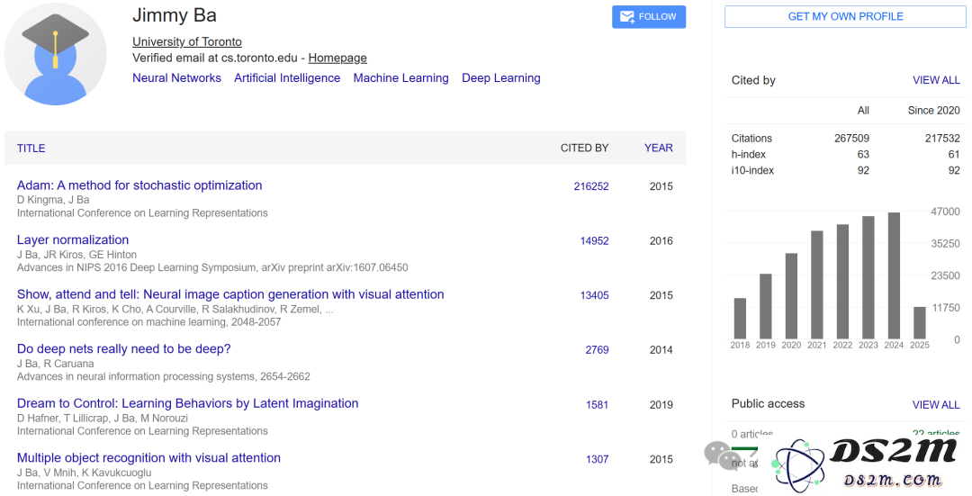The height and width of the screenshot is (496, 972).
Task: Sort publications by Title column header
Action: coord(31,149)
